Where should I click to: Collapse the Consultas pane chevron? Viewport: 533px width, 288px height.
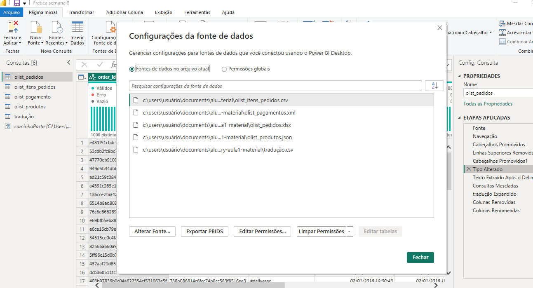[x=69, y=63]
